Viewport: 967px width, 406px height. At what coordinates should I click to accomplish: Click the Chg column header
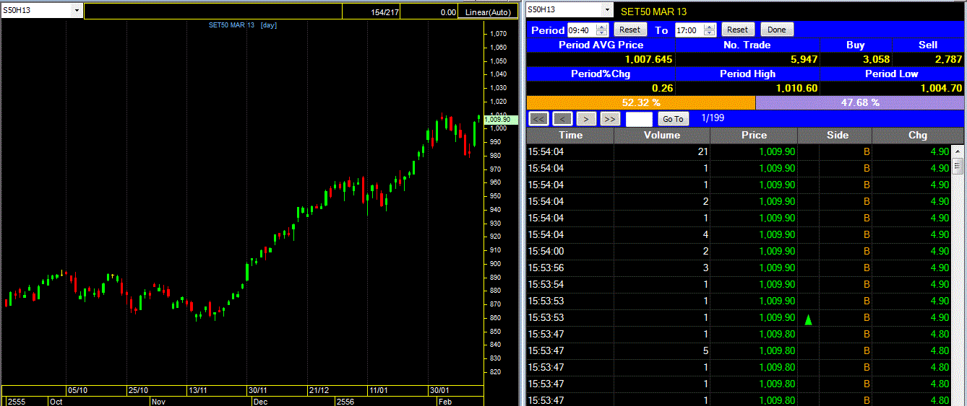[917, 136]
